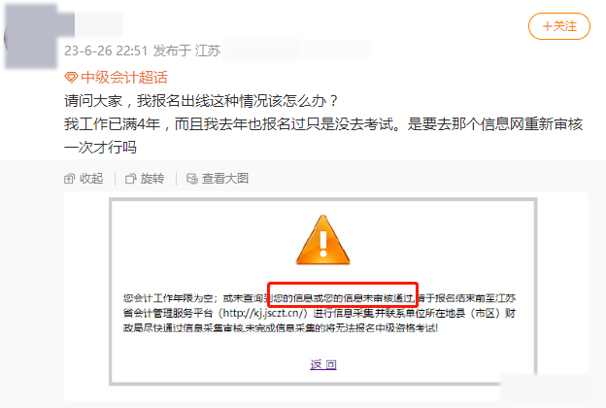Click the orange warning triangle icon

tap(323, 240)
